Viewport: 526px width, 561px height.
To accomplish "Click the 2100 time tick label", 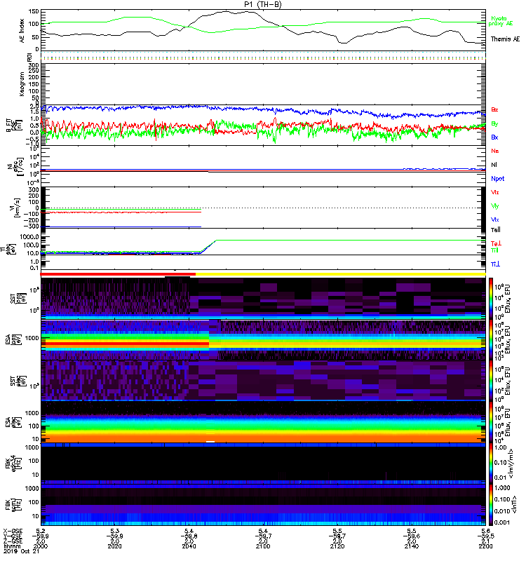I will [262, 543].
